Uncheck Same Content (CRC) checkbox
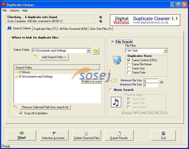The image size is (189, 149). pos(129,60)
